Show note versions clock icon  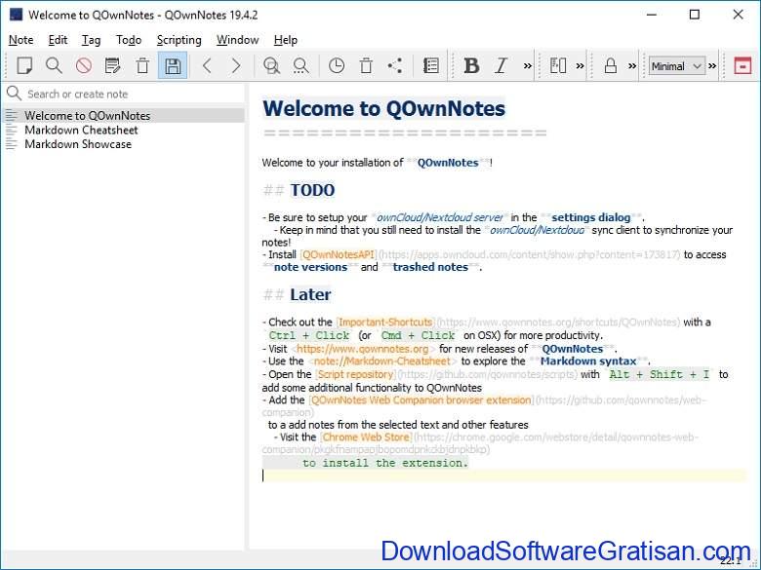(x=337, y=65)
